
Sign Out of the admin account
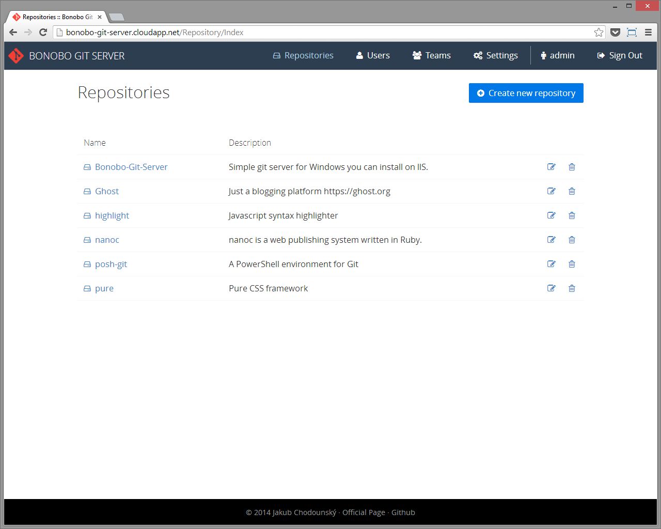click(619, 55)
